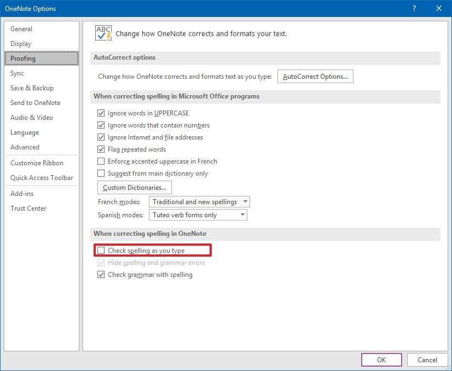Open the Custom Dictionaries dialog
Viewport: 452px width, 371px height.
[134, 187]
